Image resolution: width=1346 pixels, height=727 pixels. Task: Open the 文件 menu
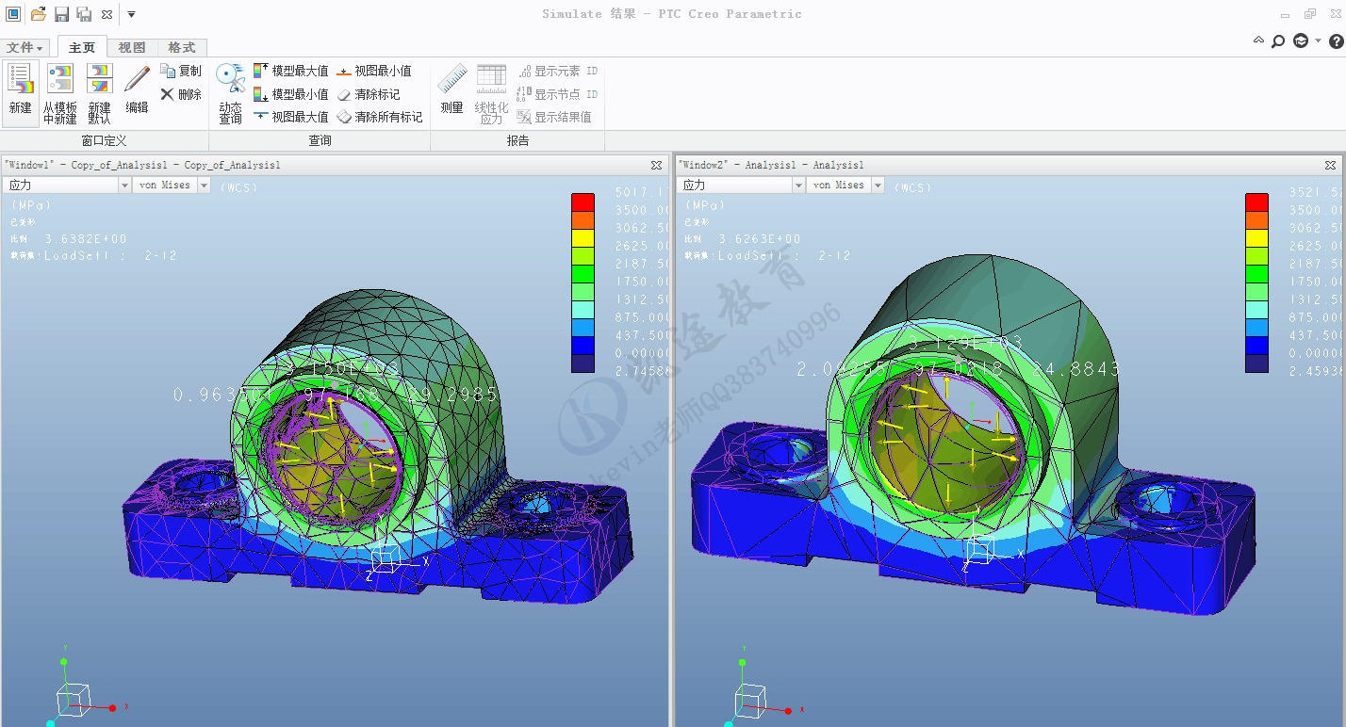25,47
